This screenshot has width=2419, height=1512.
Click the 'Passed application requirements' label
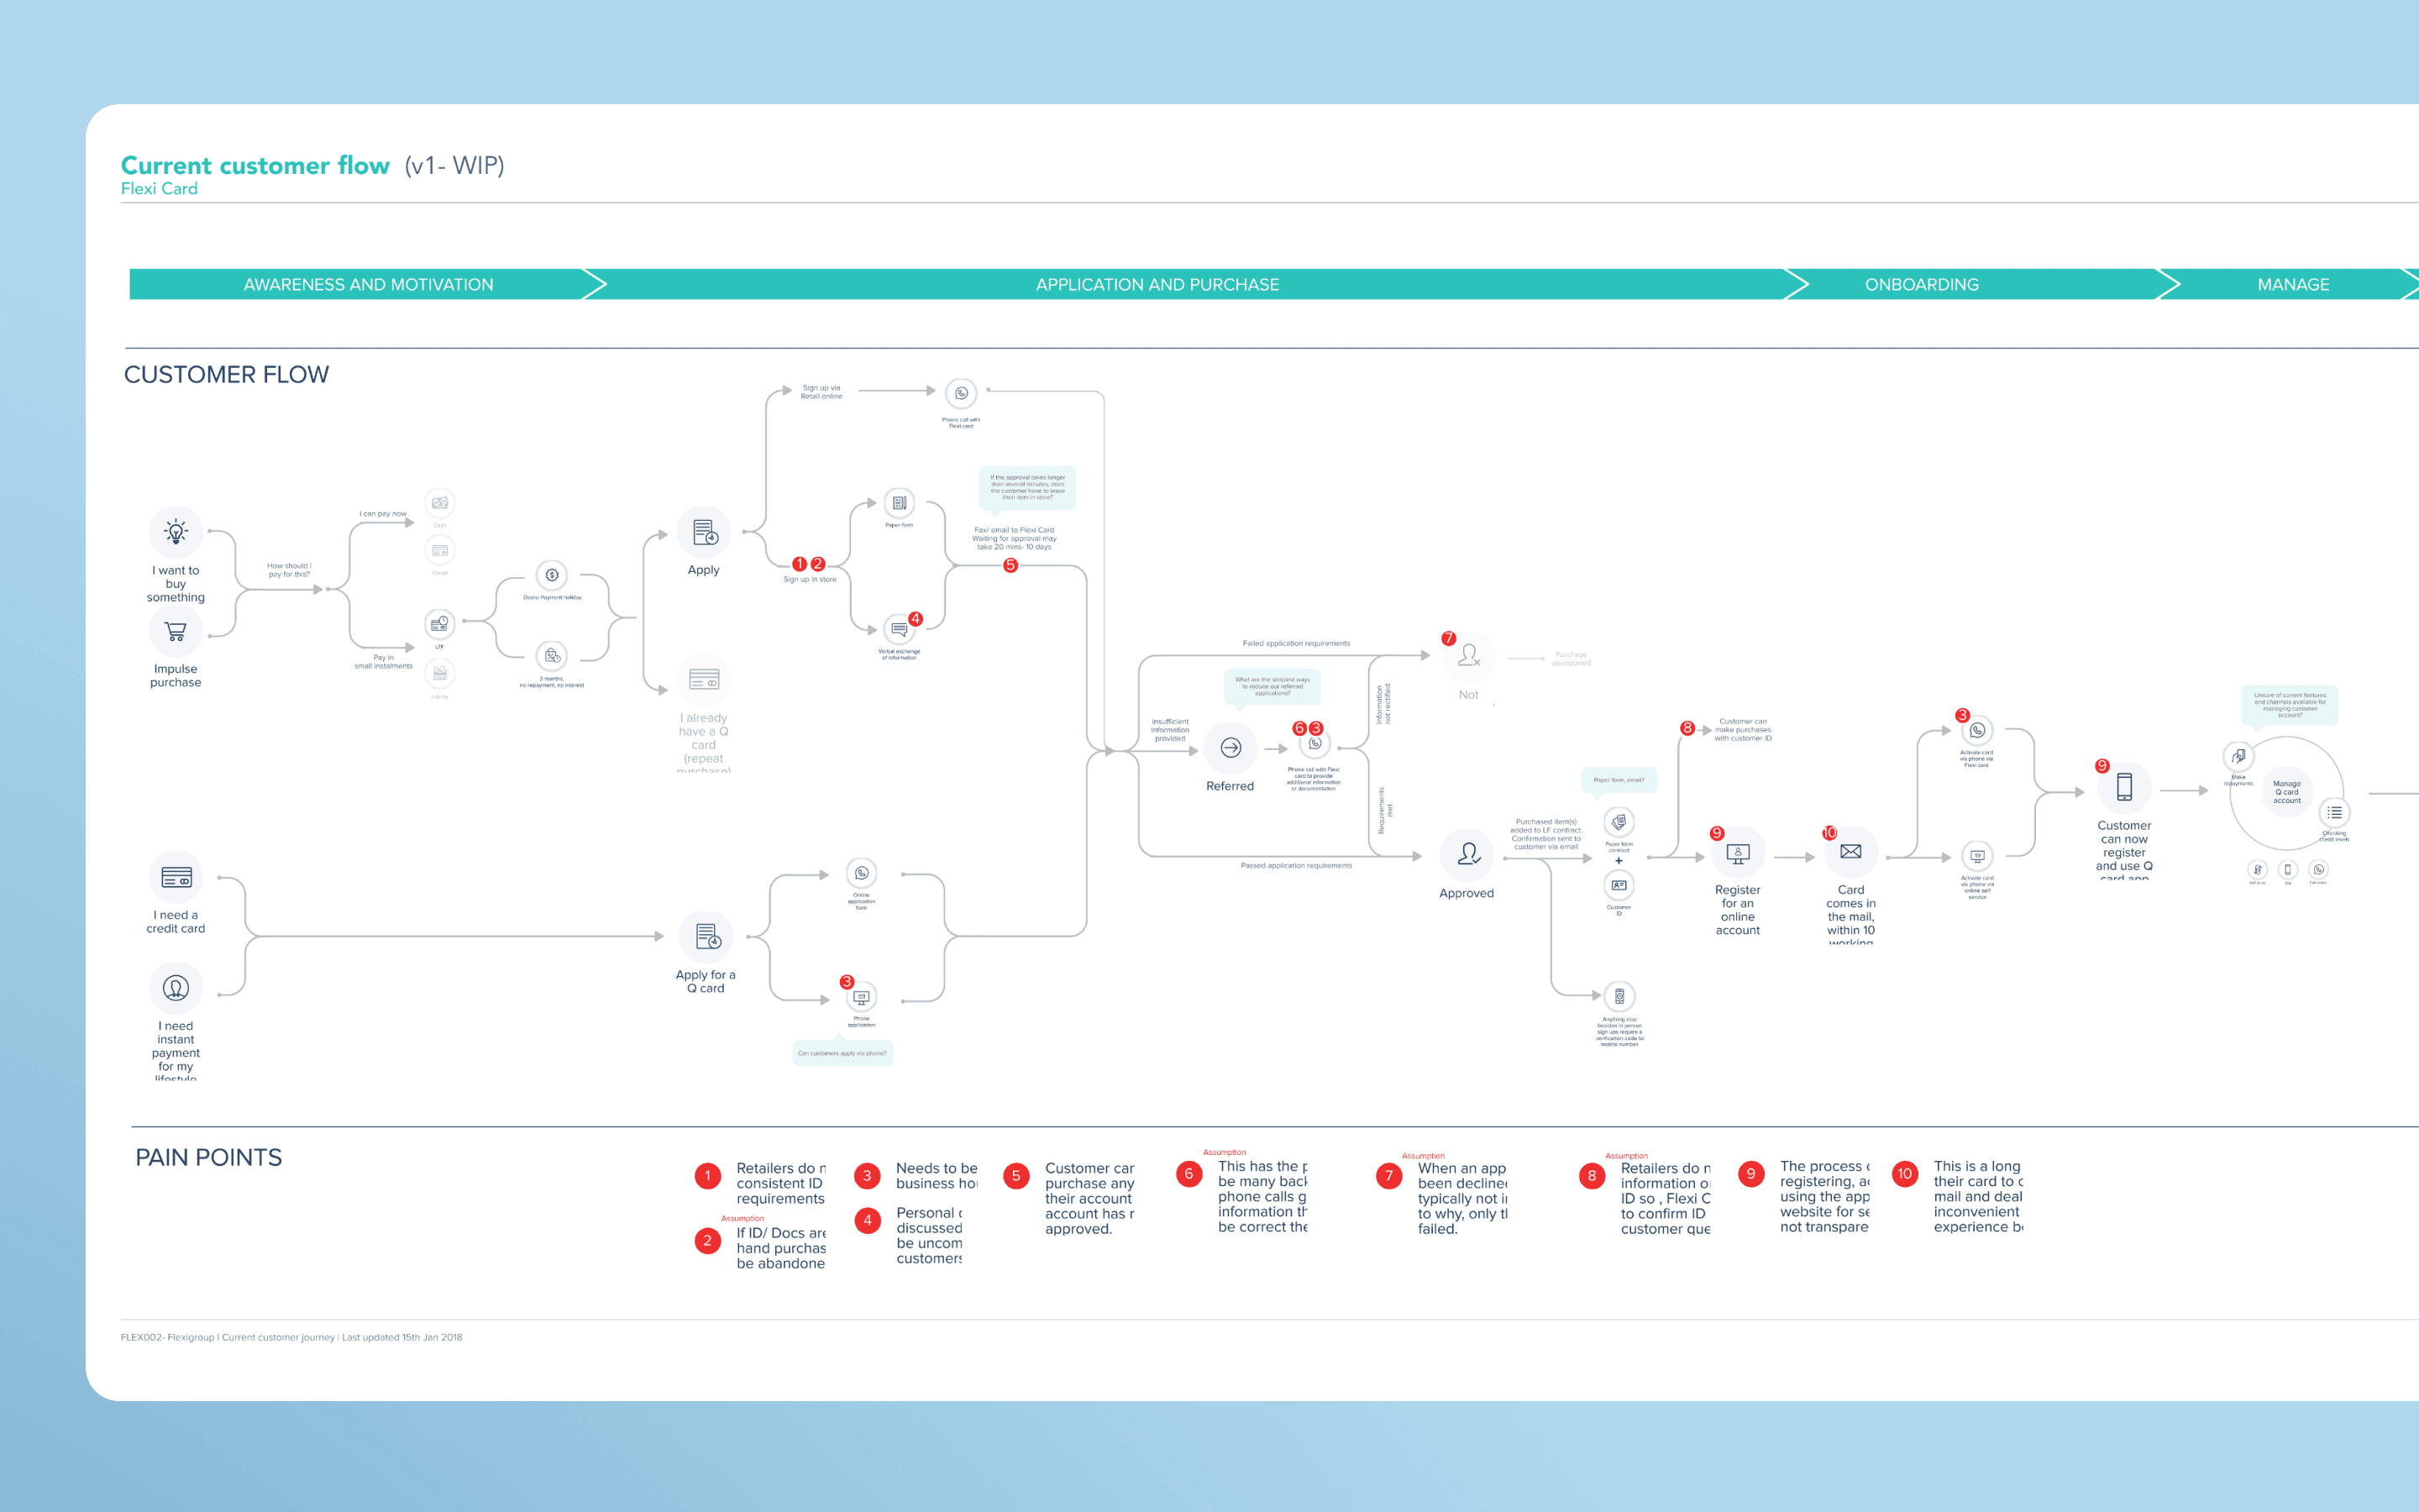[x=1297, y=866]
